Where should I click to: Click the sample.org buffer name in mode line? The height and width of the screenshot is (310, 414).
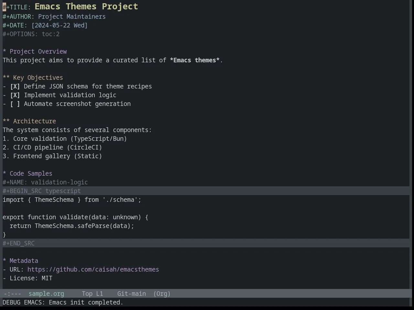(46, 294)
